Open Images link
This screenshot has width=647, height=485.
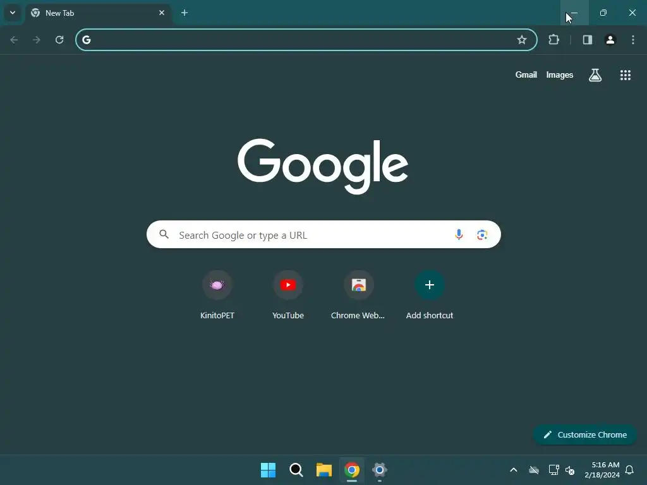coord(560,75)
